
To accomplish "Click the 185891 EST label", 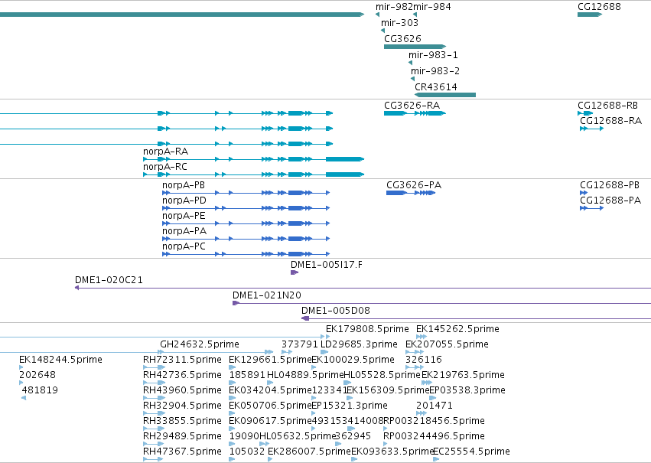I will (247, 375).
